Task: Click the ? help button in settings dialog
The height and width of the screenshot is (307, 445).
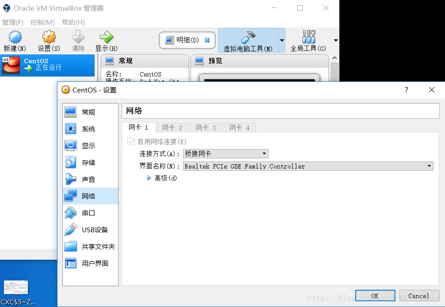Action: coord(407,90)
